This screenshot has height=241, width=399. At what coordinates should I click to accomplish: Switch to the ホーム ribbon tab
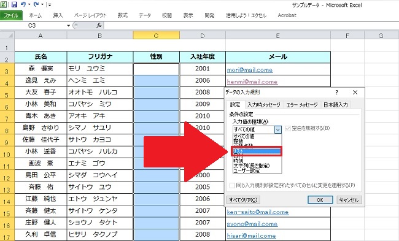pyautogui.click(x=36, y=15)
